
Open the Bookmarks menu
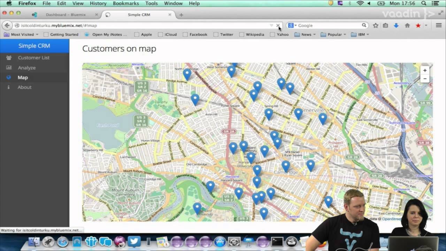point(126,3)
